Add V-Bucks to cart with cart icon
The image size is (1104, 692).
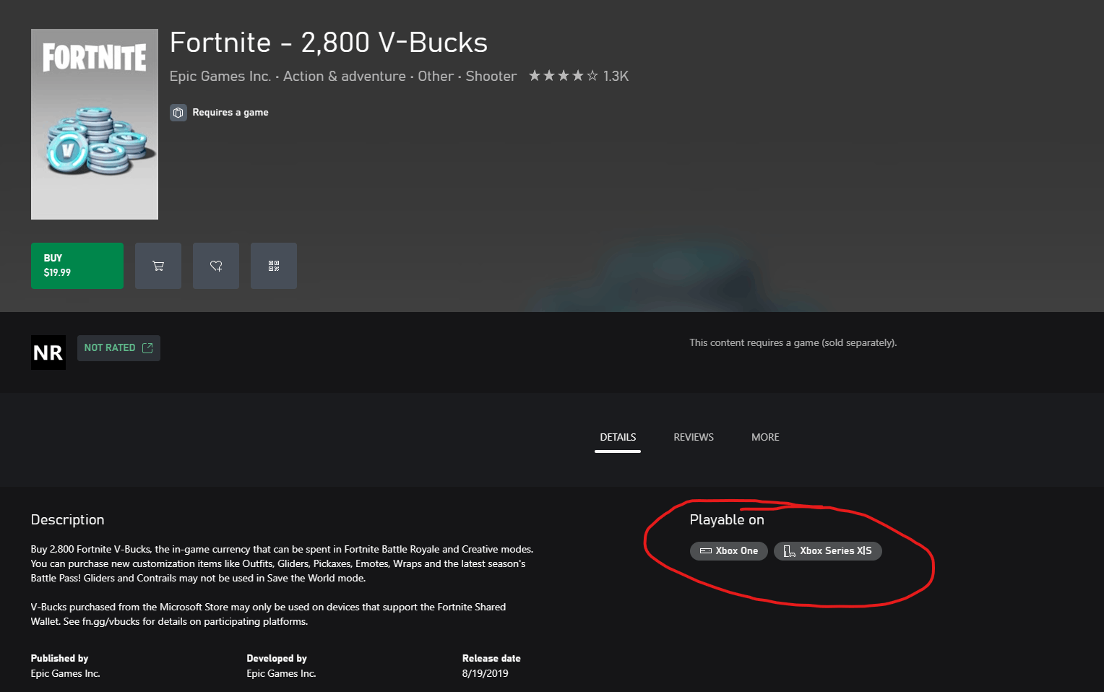point(158,266)
